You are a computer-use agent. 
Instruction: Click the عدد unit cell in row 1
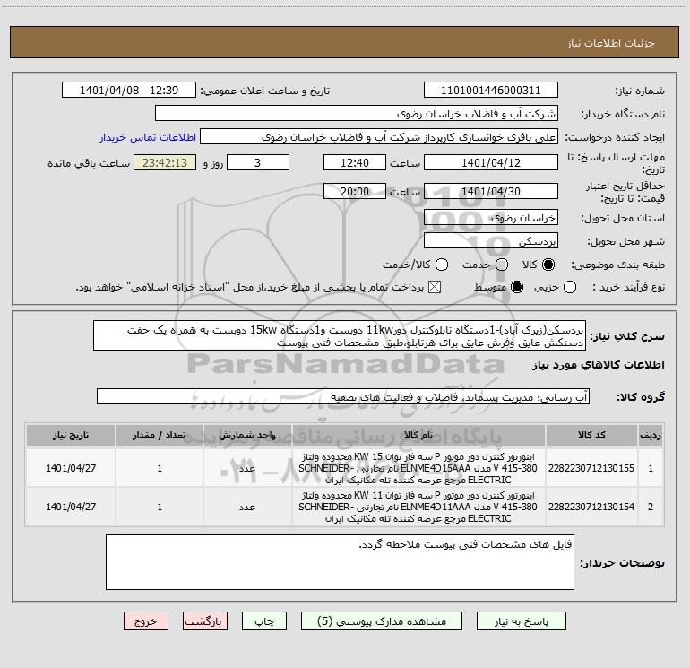[x=247, y=468]
